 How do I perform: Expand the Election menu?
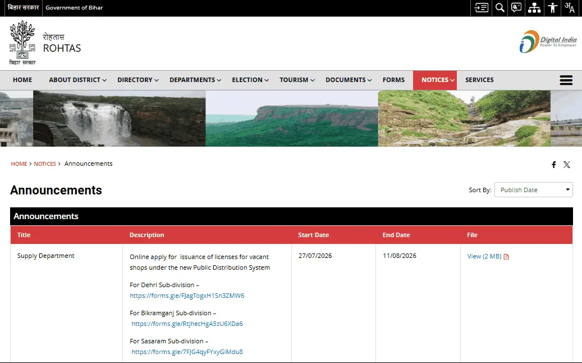[x=250, y=80]
